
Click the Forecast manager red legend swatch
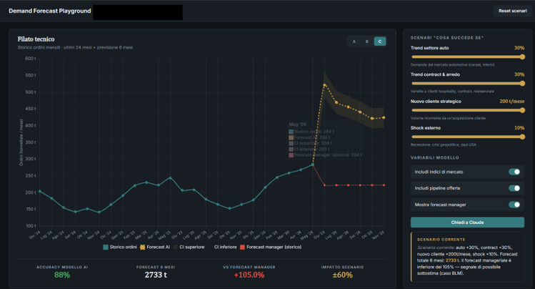click(x=243, y=247)
